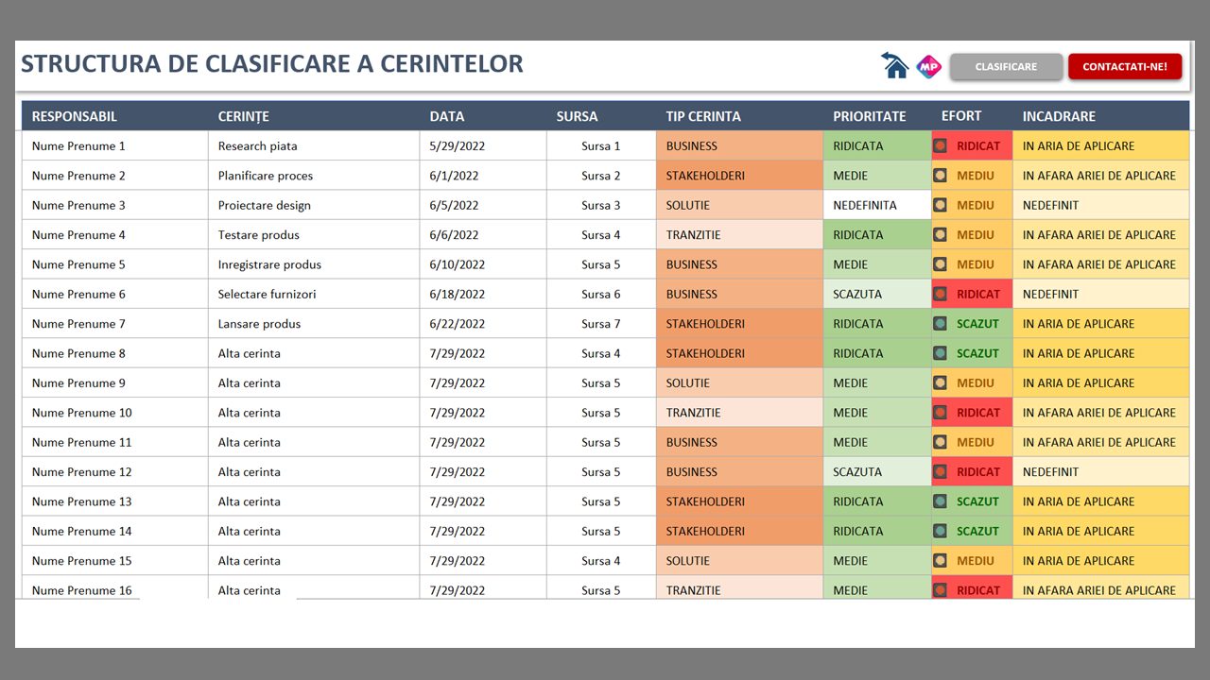The width and height of the screenshot is (1210, 680).
Task: Click the home return icon
Action: (x=894, y=66)
